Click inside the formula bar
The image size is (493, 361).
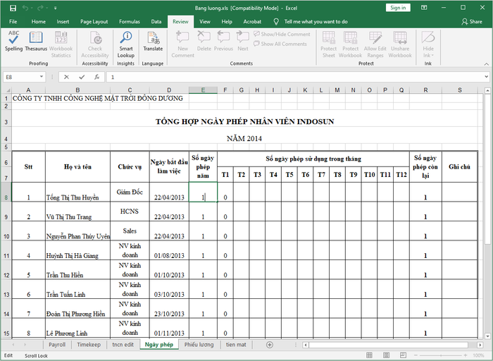[296, 77]
